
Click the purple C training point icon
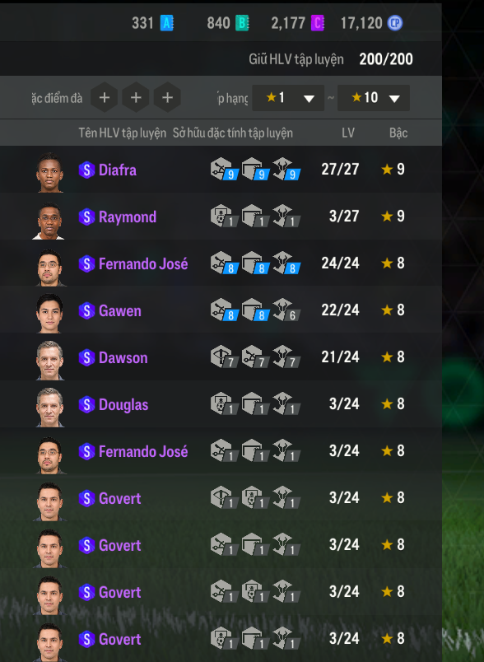click(318, 23)
